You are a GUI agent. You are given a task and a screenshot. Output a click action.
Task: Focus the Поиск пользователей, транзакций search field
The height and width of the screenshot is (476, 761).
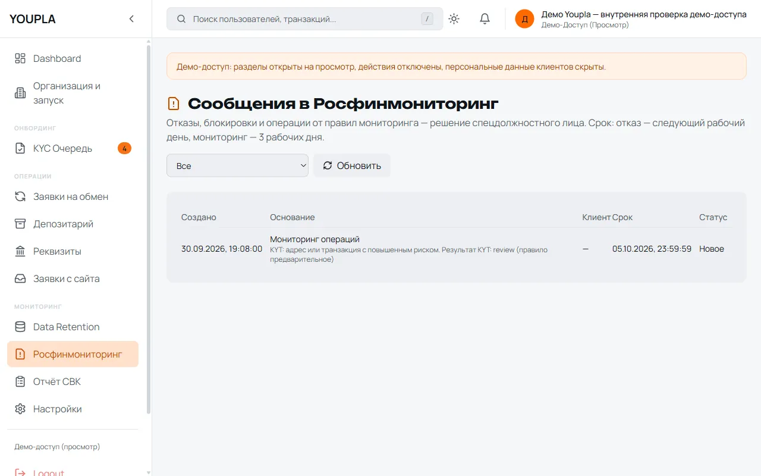pos(304,19)
